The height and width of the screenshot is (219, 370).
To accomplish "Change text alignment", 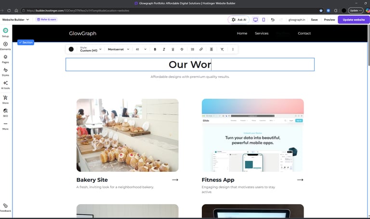I will [x=211, y=49].
